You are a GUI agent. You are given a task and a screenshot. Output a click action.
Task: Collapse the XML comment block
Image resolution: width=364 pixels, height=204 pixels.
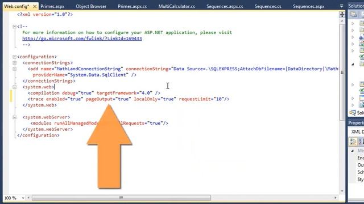(14, 27)
